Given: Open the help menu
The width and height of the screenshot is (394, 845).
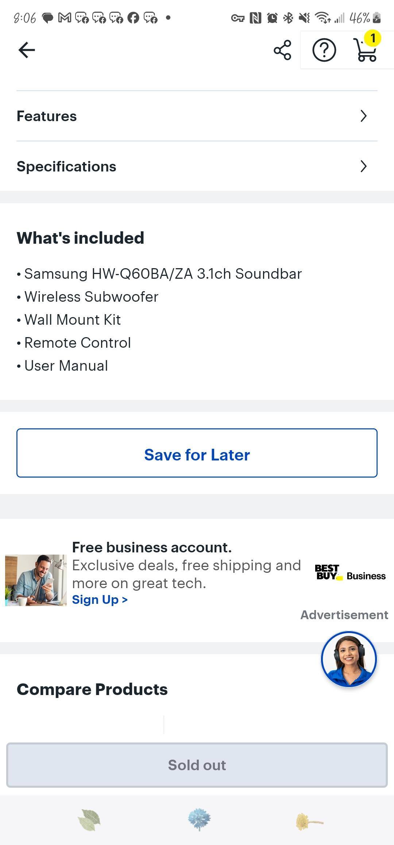Looking at the screenshot, I should (x=324, y=51).
